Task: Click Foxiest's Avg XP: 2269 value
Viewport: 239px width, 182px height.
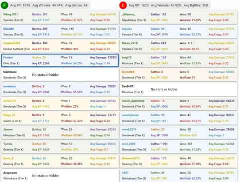Action: [x=41, y=63]
